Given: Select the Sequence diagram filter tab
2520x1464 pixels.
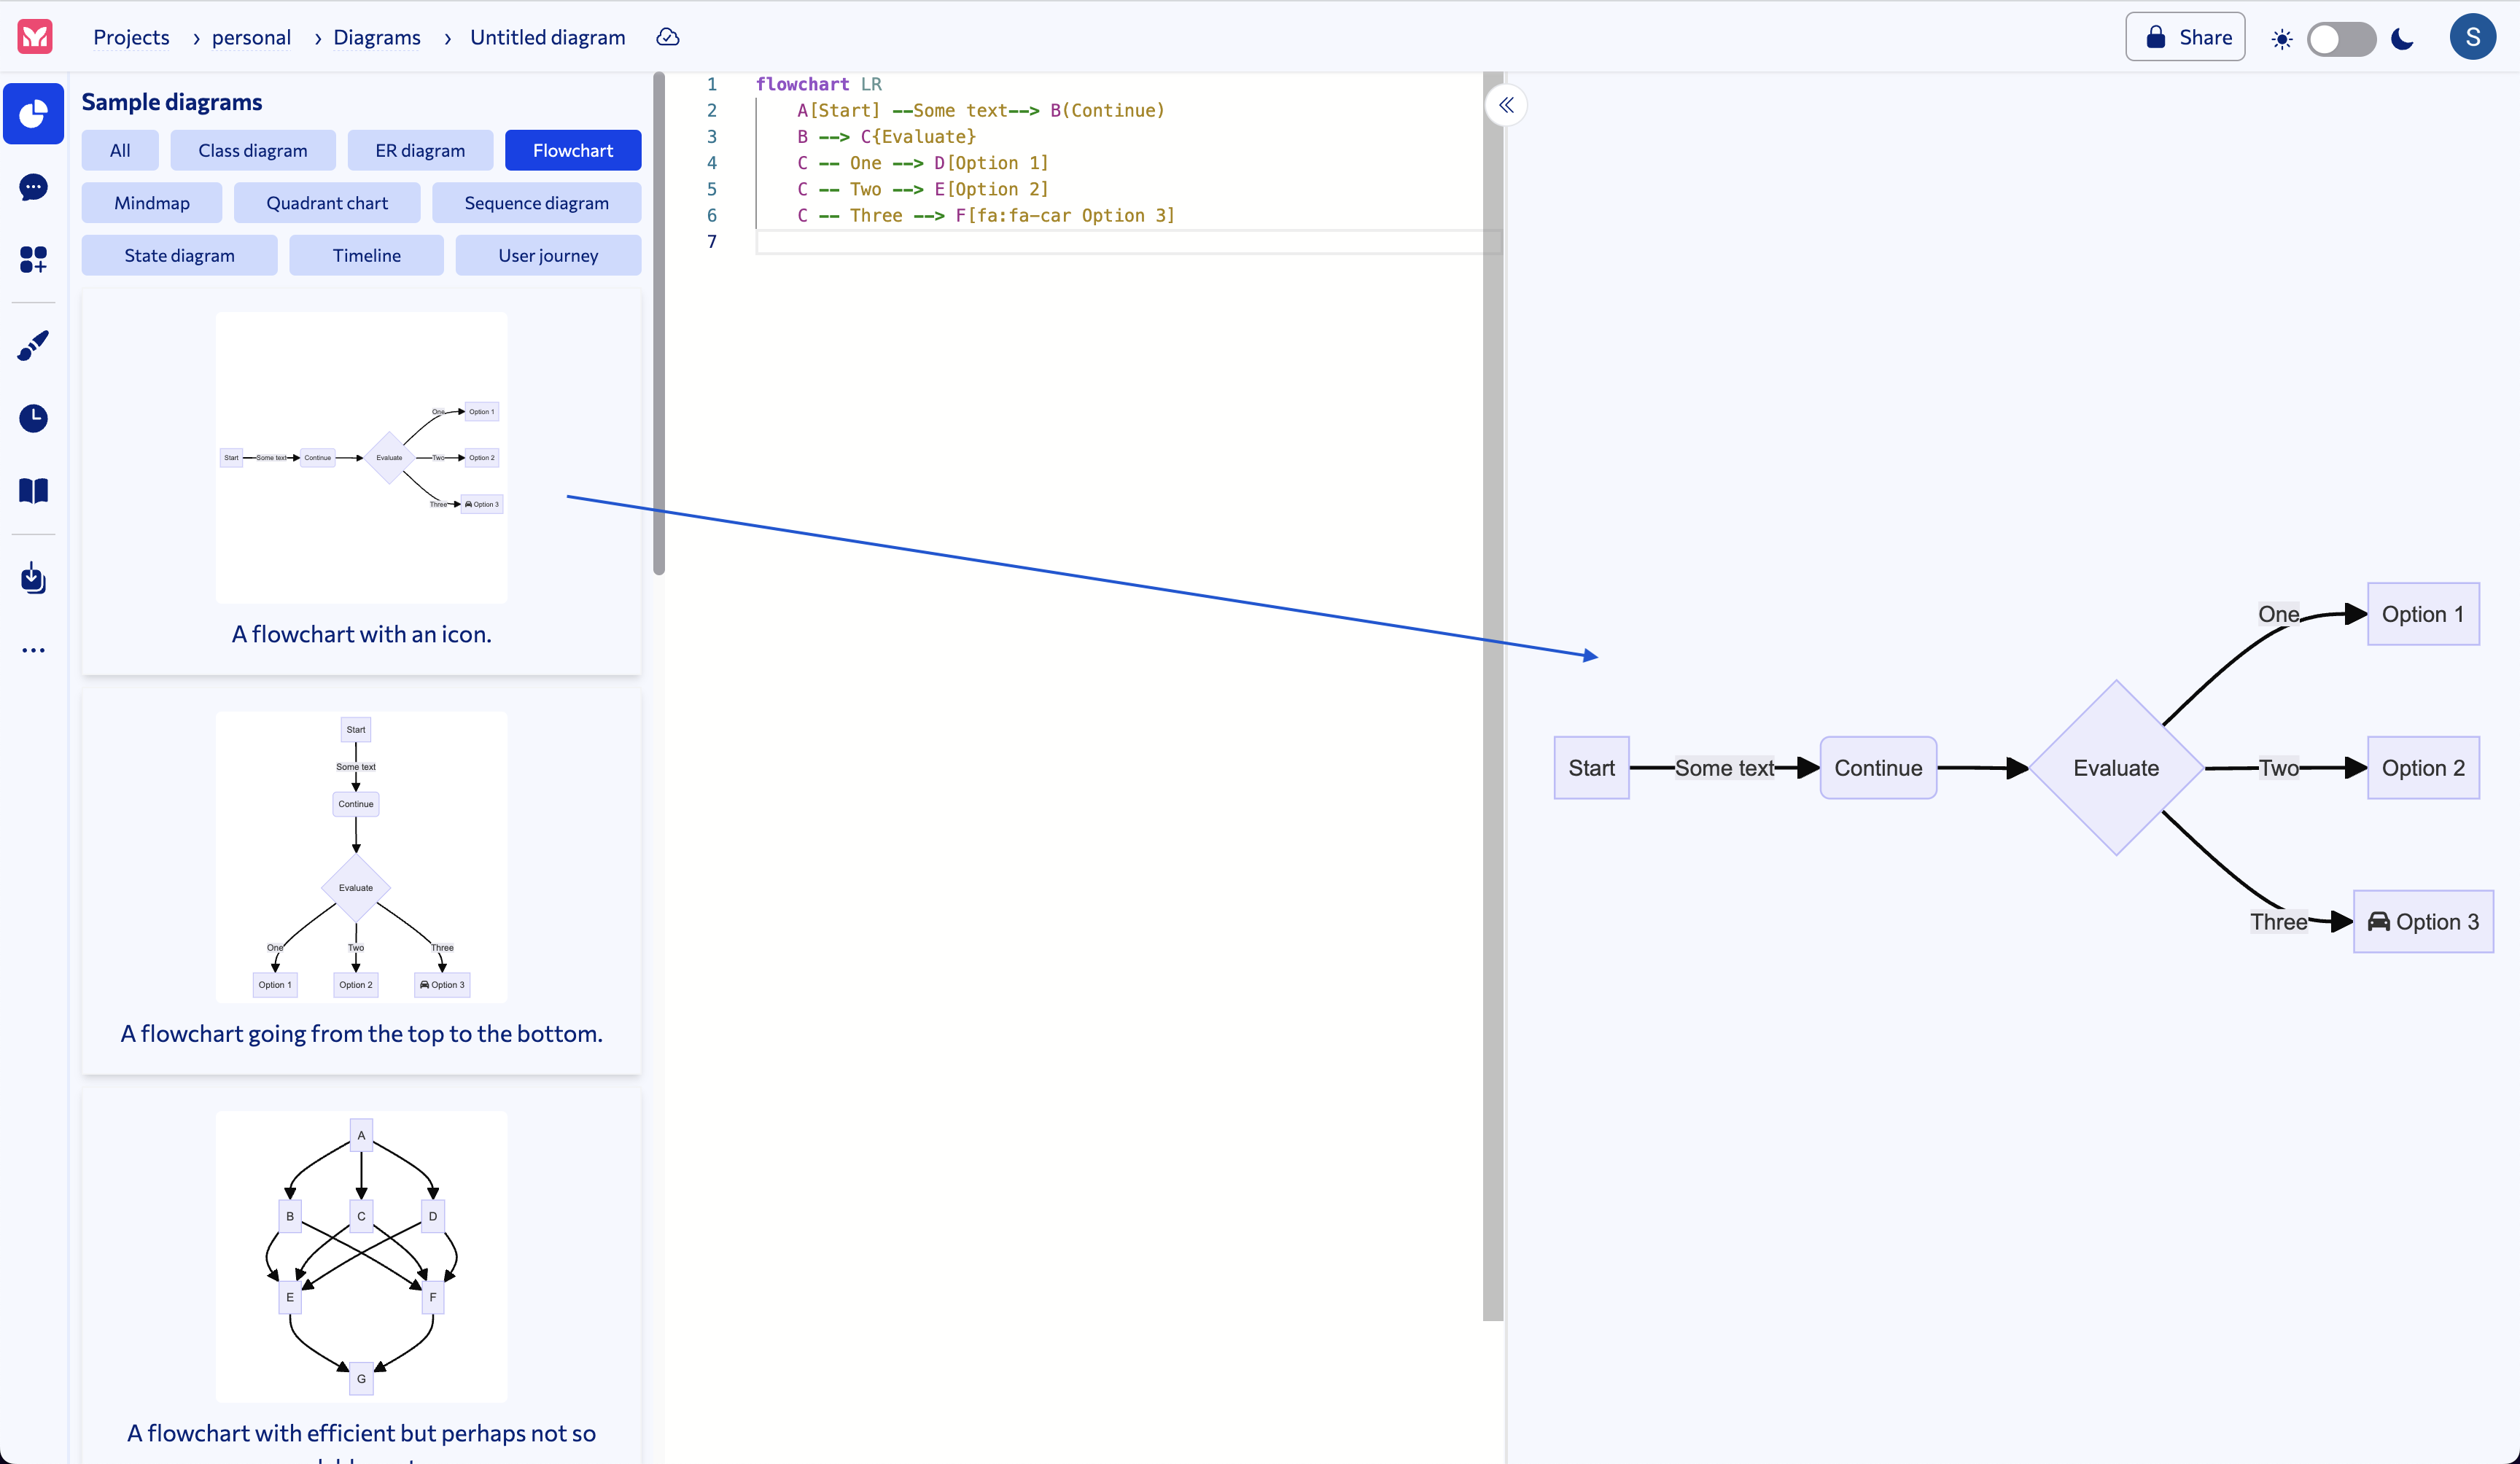Looking at the screenshot, I should click(536, 203).
